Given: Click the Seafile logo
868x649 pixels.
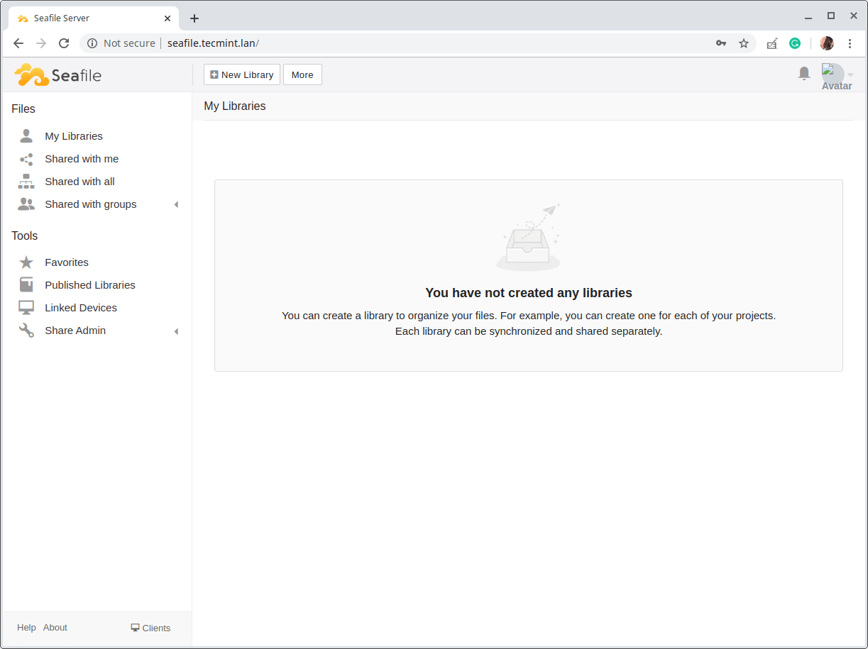Looking at the screenshot, I should 57,74.
